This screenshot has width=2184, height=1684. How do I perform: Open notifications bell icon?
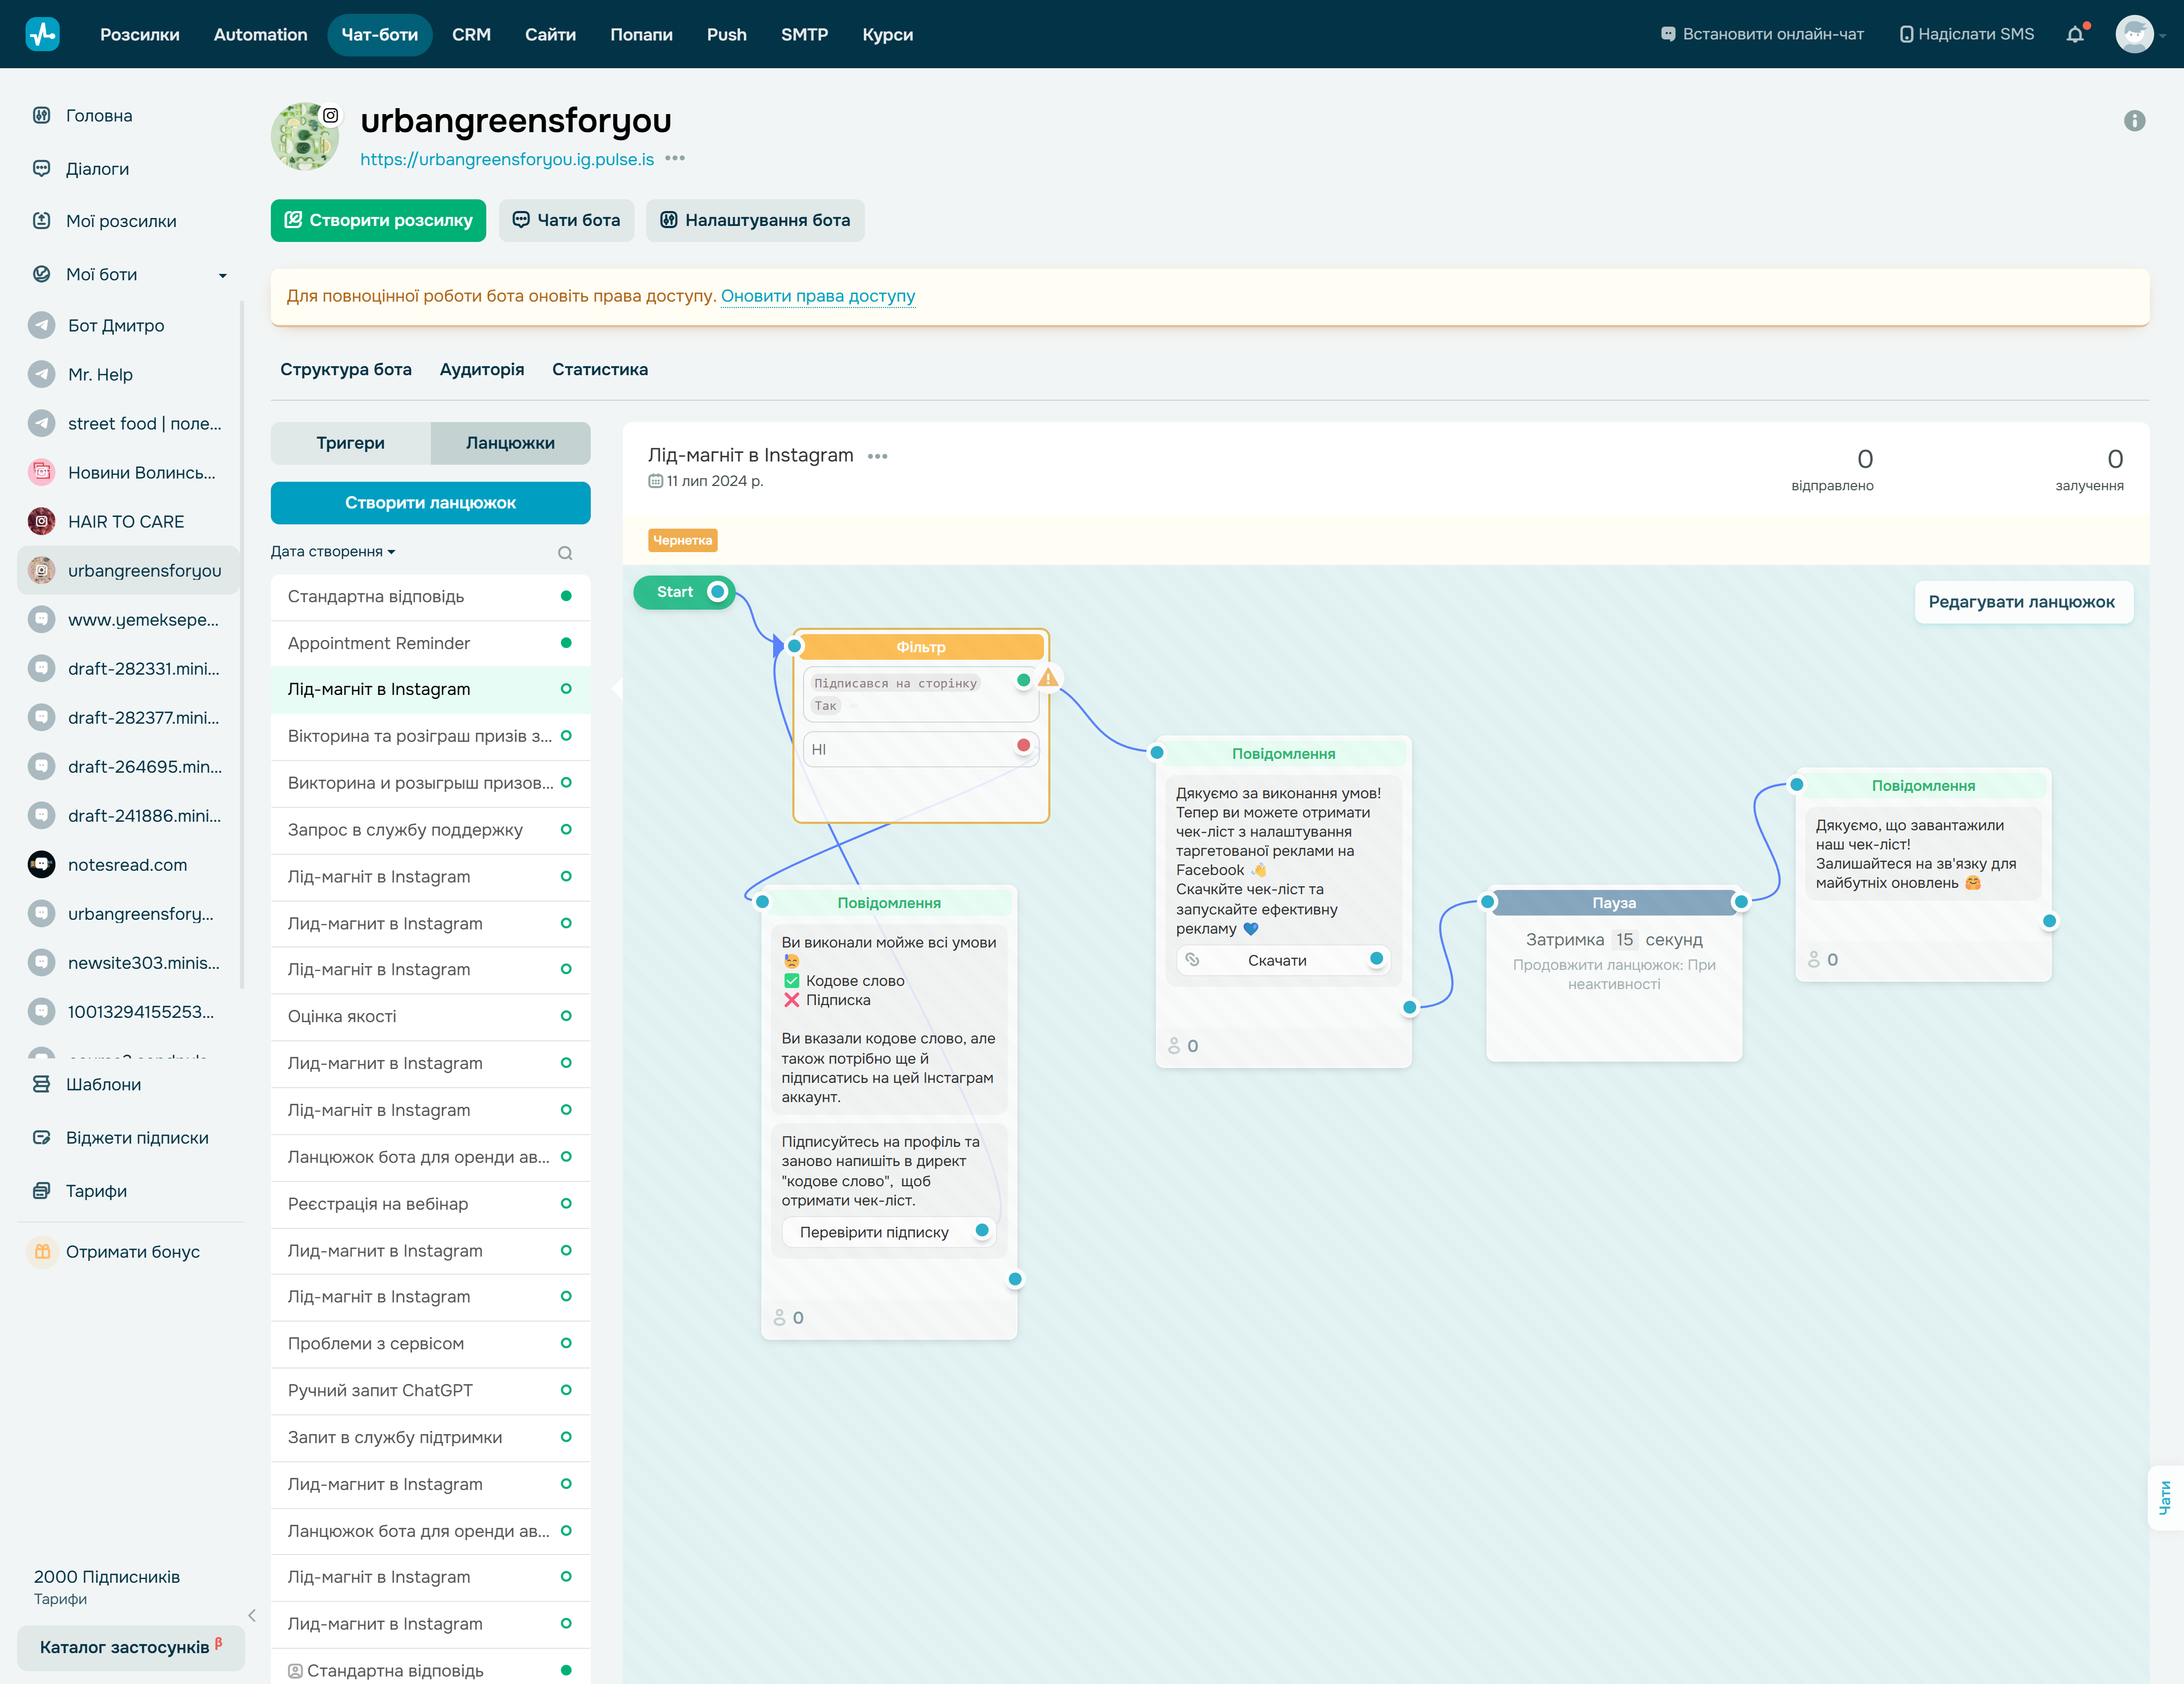pyautogui.click(x=2075, y=34)
